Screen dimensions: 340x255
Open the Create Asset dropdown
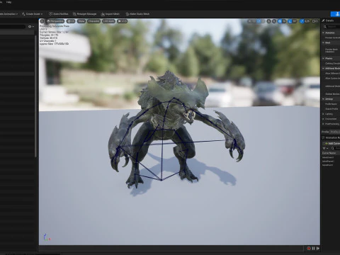coord(33,14)
